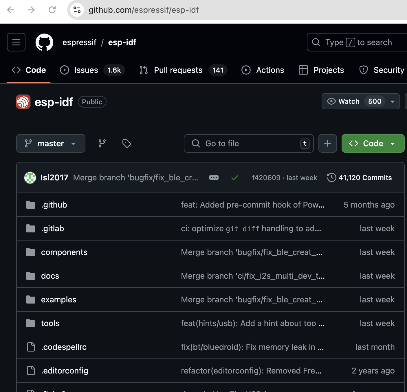Open the .codespellrc file
Viewport: 407px width, 392px height.
coord(64,347)
